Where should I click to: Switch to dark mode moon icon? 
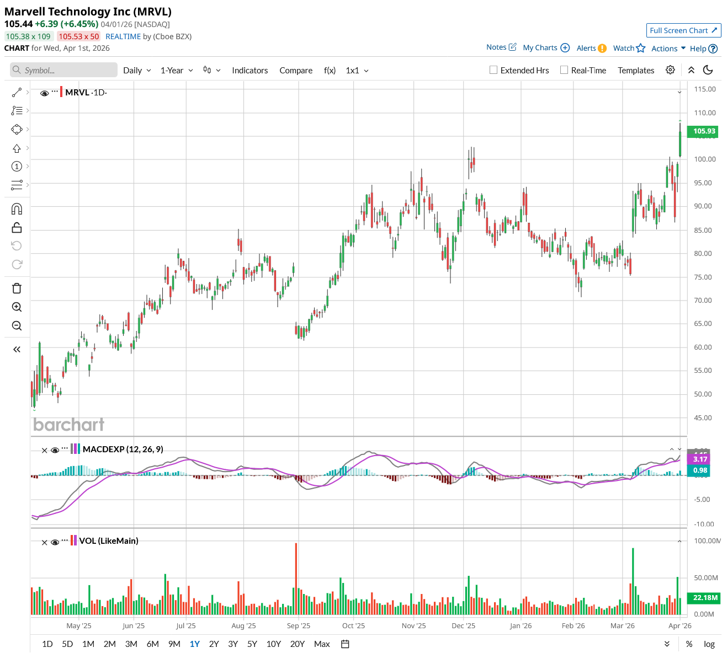click(x=708, y=70)
